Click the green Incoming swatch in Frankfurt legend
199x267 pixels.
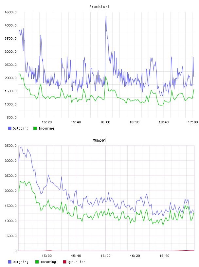pos(35,128)
